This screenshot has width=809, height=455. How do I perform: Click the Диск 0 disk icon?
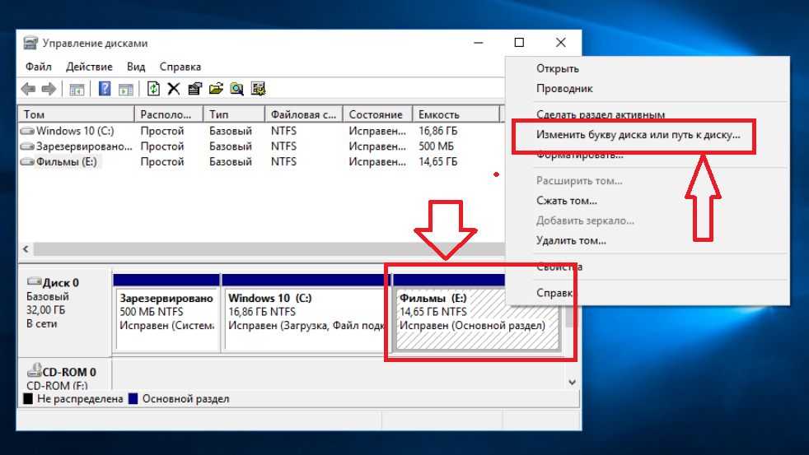34,281
